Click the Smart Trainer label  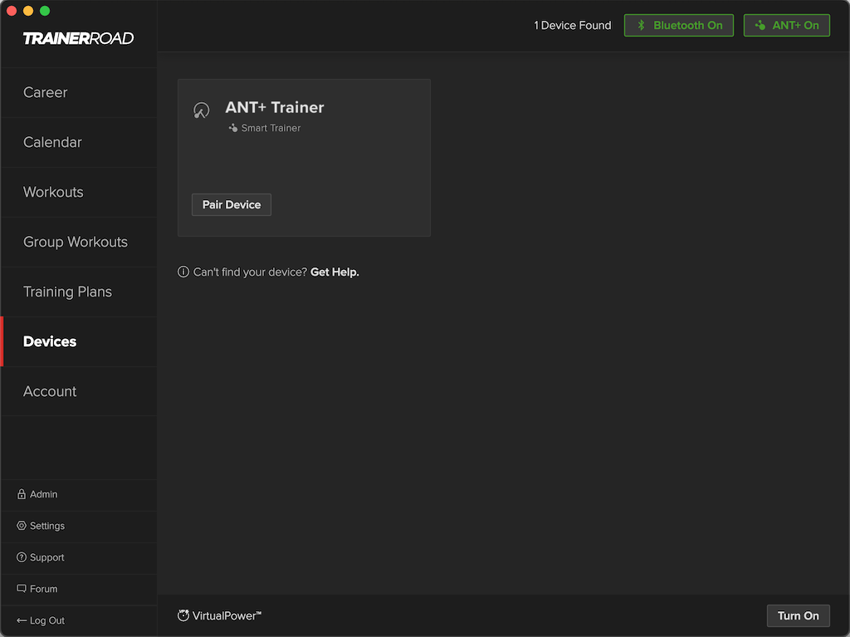(271, 128)
